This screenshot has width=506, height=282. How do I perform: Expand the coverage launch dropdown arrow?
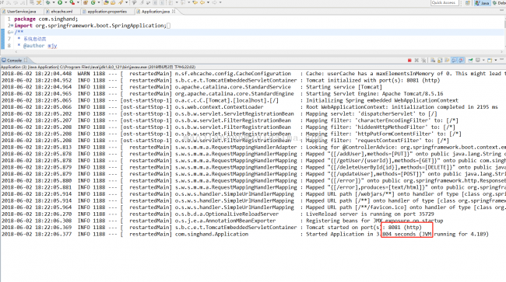(x=78, y=2)
